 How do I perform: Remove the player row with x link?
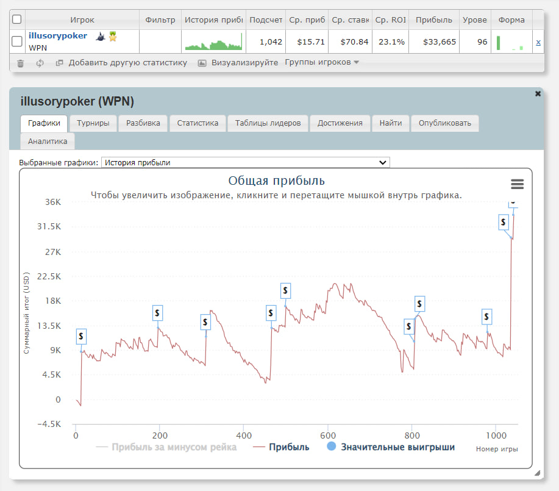tap(538, 42)
